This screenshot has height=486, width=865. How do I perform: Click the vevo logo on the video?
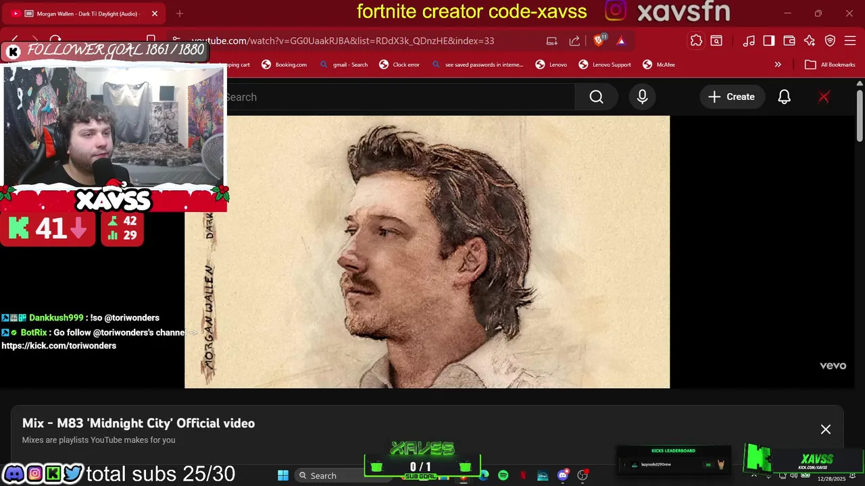[833, 366]
